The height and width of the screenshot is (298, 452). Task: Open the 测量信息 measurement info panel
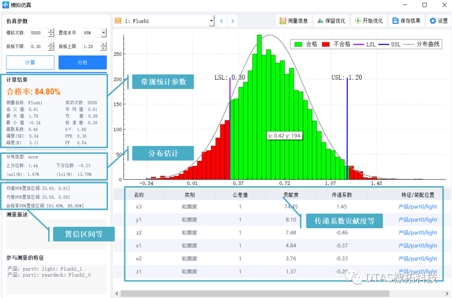coord(294,20)
